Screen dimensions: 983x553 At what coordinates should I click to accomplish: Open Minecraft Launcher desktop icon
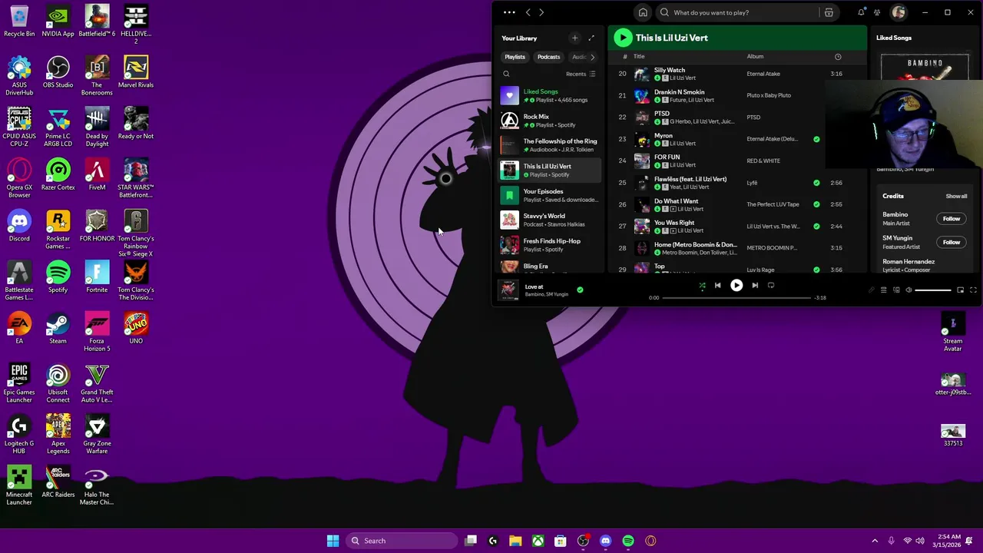19,485
